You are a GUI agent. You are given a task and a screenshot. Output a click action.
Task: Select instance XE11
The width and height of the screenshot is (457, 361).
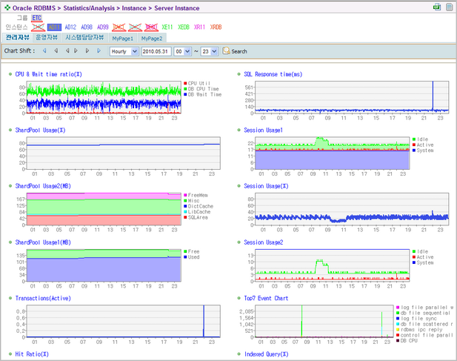167,27
